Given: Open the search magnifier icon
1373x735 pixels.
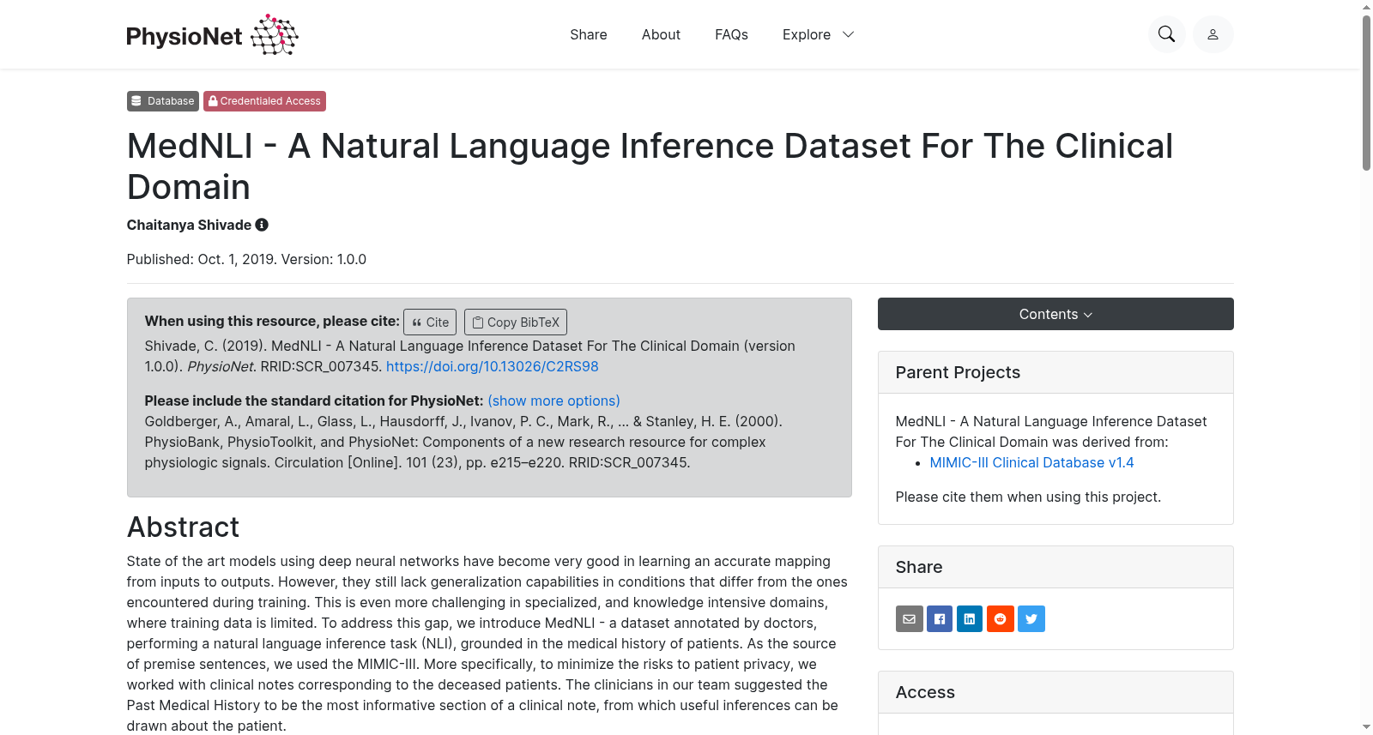Looking at the screenshot, I should [1166, 34].
